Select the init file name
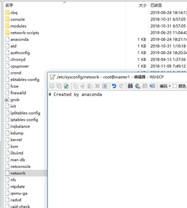Screen dimensions: 187x208 [13, 106]
